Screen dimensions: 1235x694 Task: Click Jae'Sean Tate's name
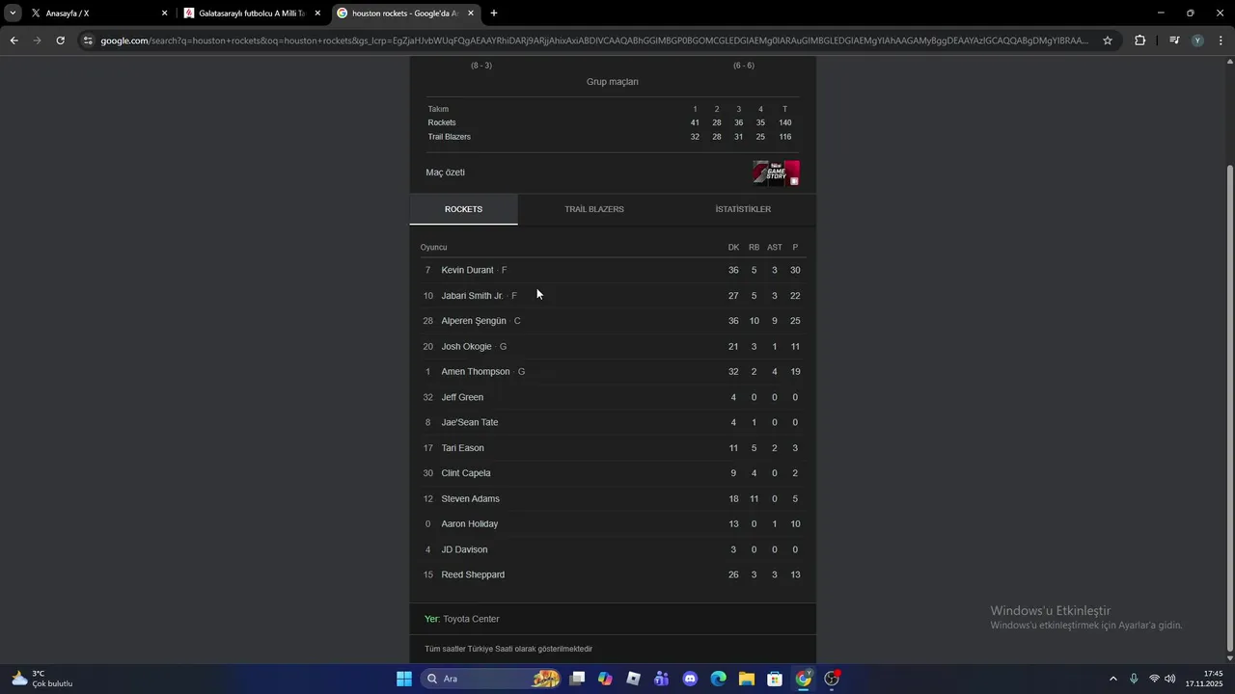coord(470,422)
